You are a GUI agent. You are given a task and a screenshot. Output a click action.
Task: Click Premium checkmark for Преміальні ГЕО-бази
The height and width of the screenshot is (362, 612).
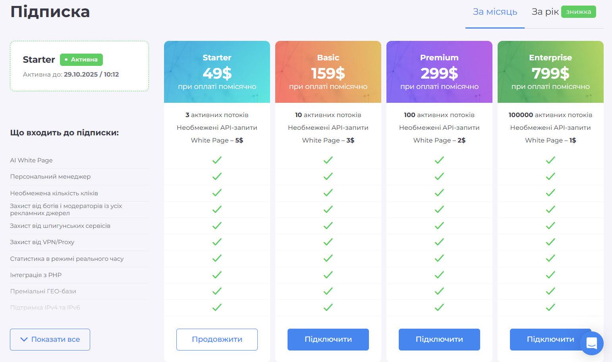tap(439, 291)
